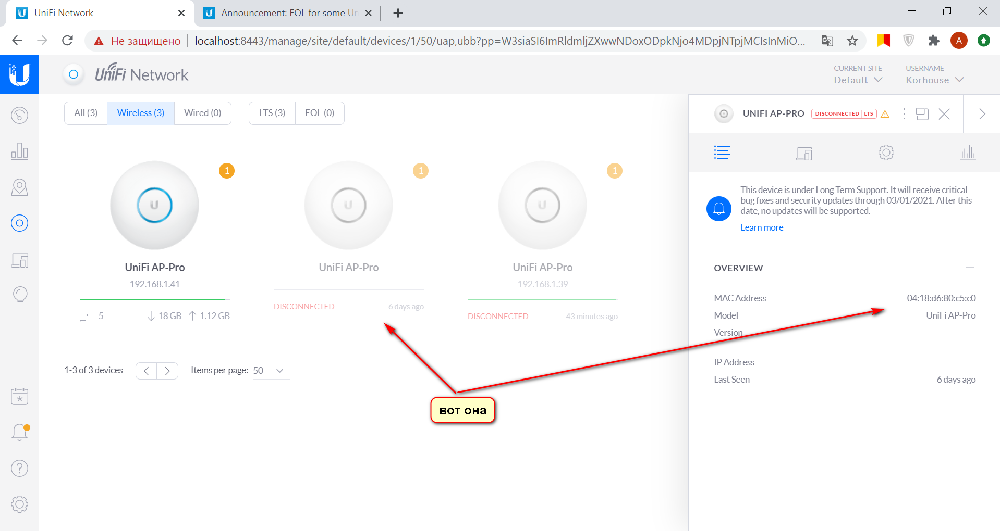
Task: Click the shield extension icon in browser toolbar
Action: pyautogui.click(x=908, y=41)
